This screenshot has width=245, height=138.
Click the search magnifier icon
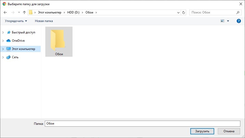pyautogui.click(x=238, y=12)
